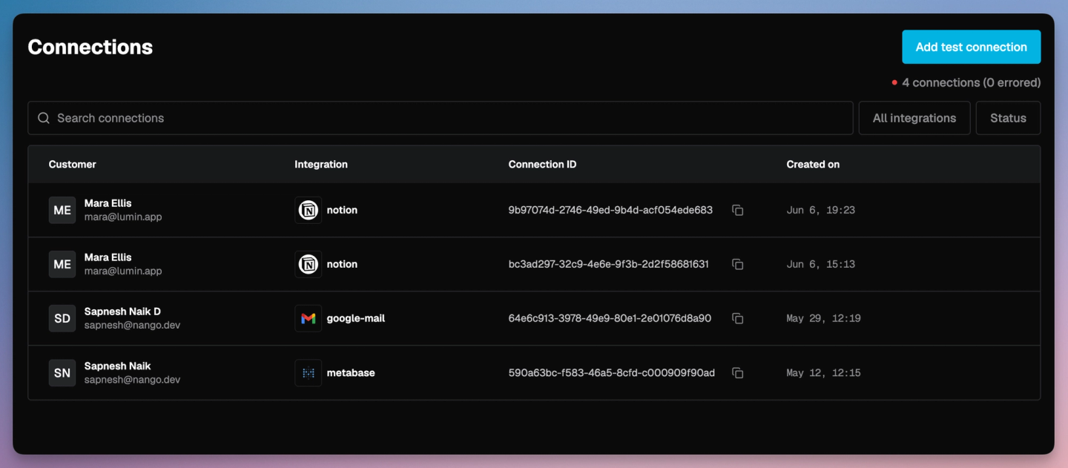
Task: Click 4 connections (0 errored) status text
Action: [x=971, y=82]
